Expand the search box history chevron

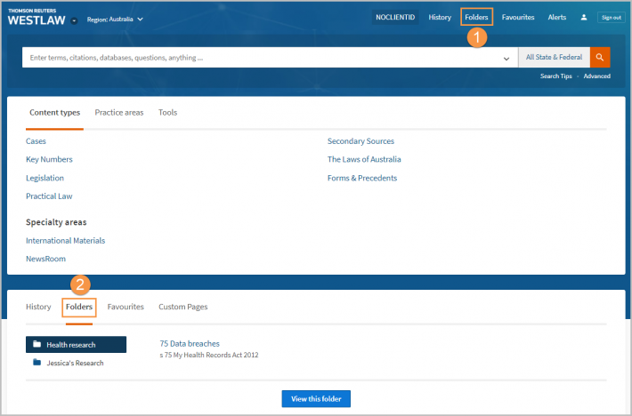pos(506,59)
